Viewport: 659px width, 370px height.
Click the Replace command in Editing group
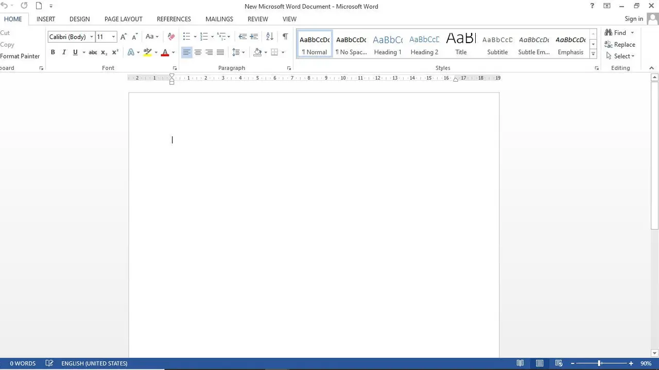624,44
